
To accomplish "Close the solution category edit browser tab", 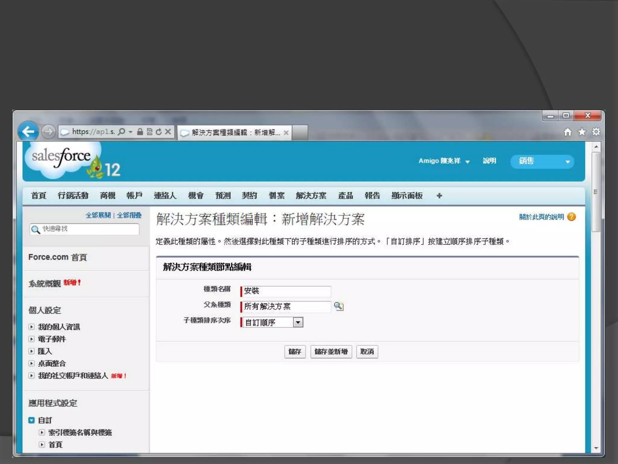I will tap(286, 133).
